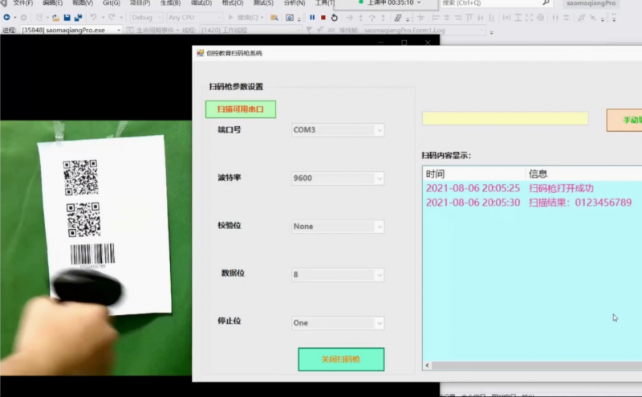Image resolution: width=642 pixels, height=397 pixels.
Task: Click the search magnifier icon
Action: pos(546,3)
